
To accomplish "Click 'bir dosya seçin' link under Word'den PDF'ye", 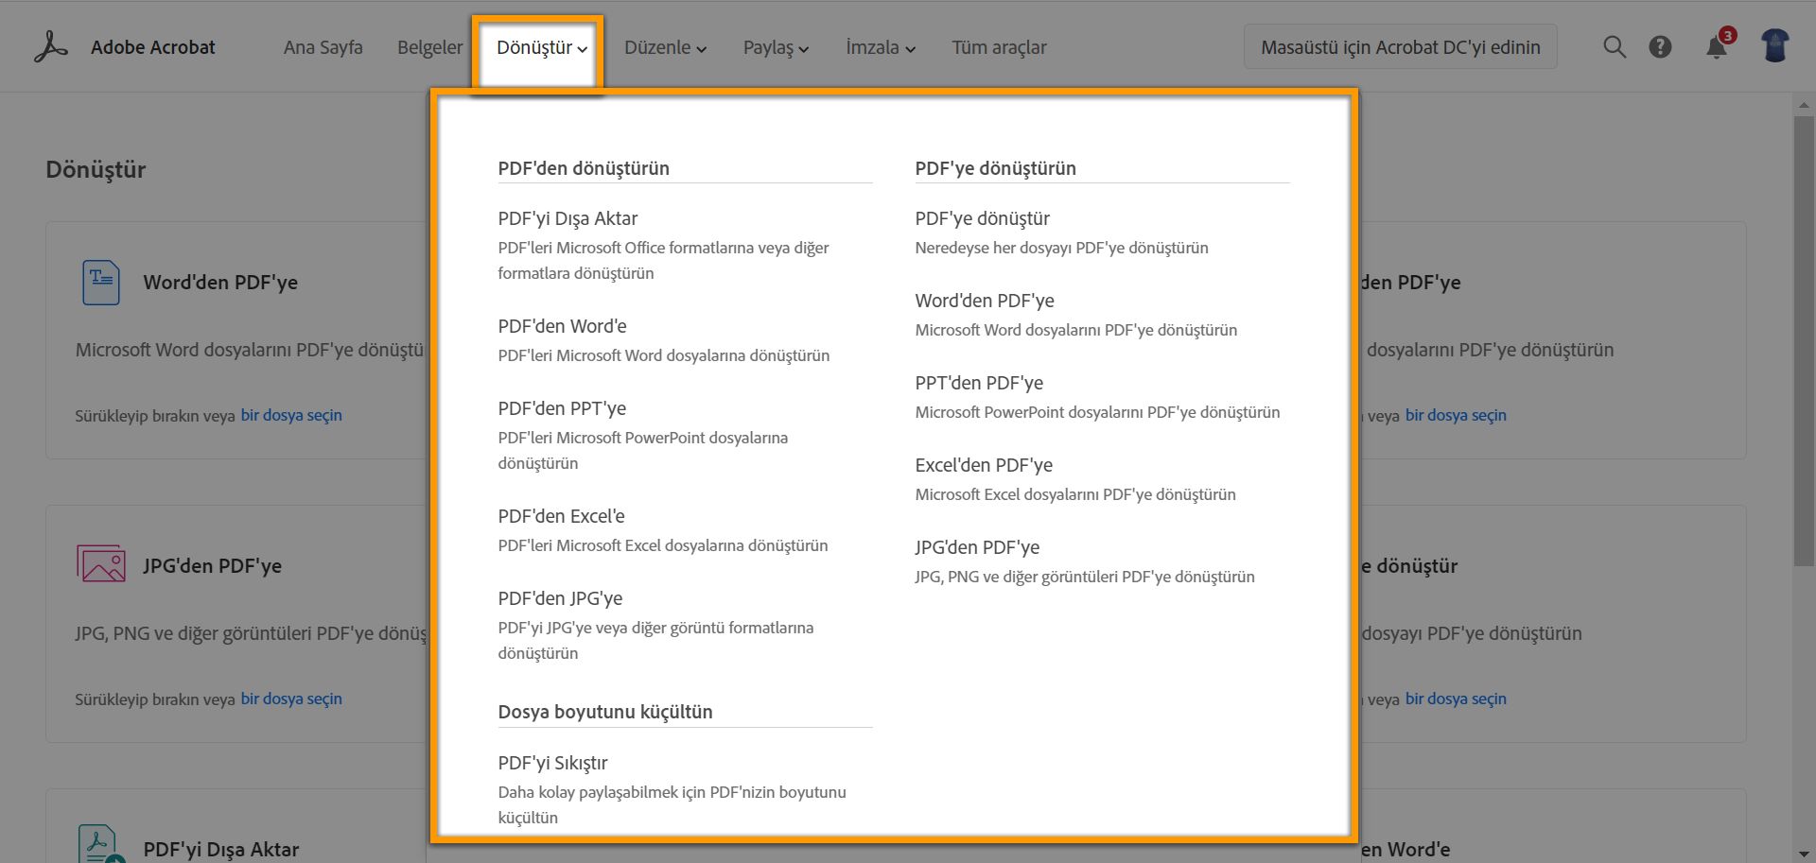I will click(x=291, y=416).
